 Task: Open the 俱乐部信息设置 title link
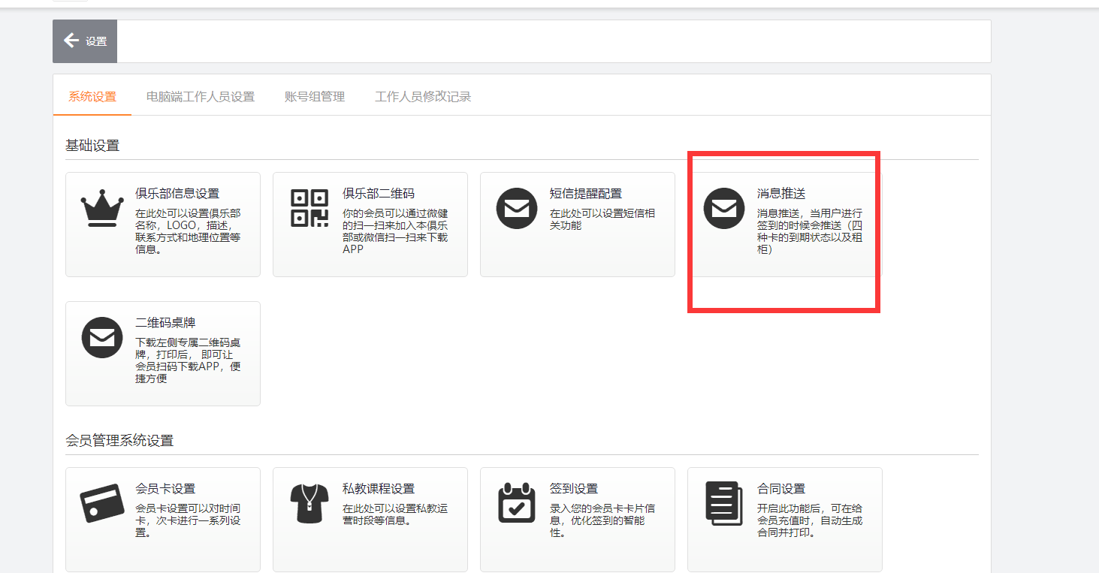pos(177,194)
